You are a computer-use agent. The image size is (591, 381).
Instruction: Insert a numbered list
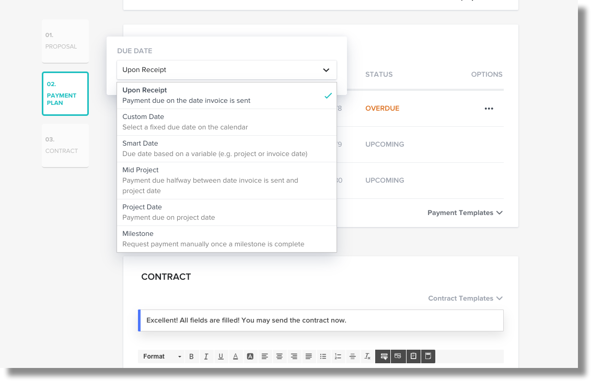coord(338,356)
